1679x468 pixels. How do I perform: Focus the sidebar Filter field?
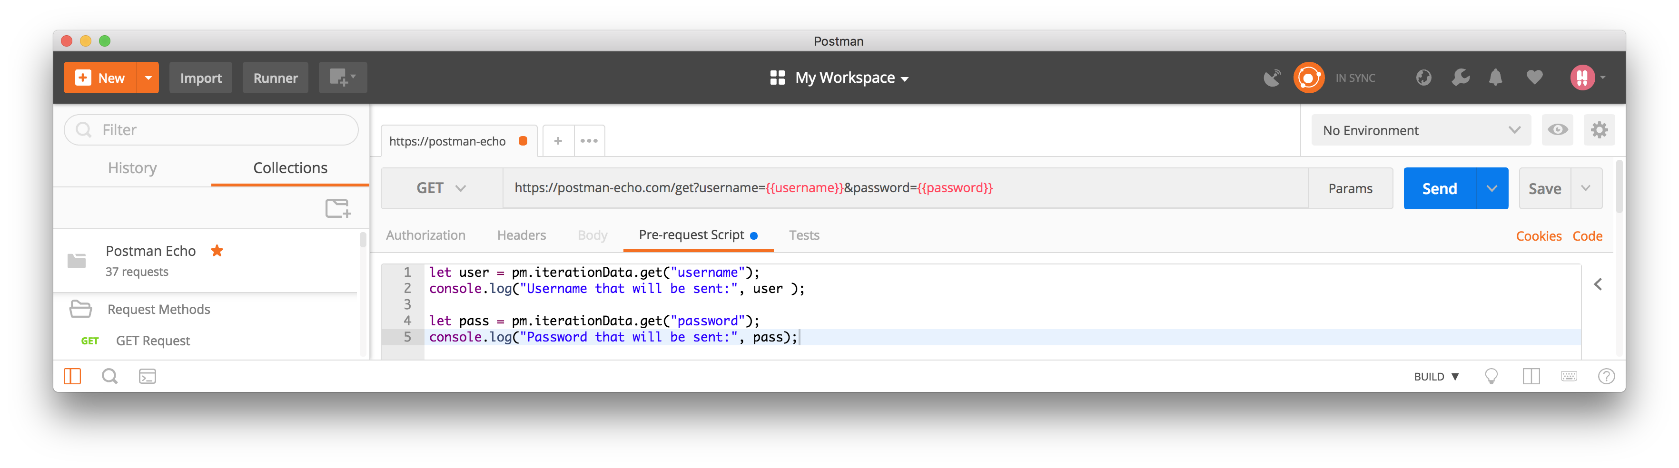point(211,130)
